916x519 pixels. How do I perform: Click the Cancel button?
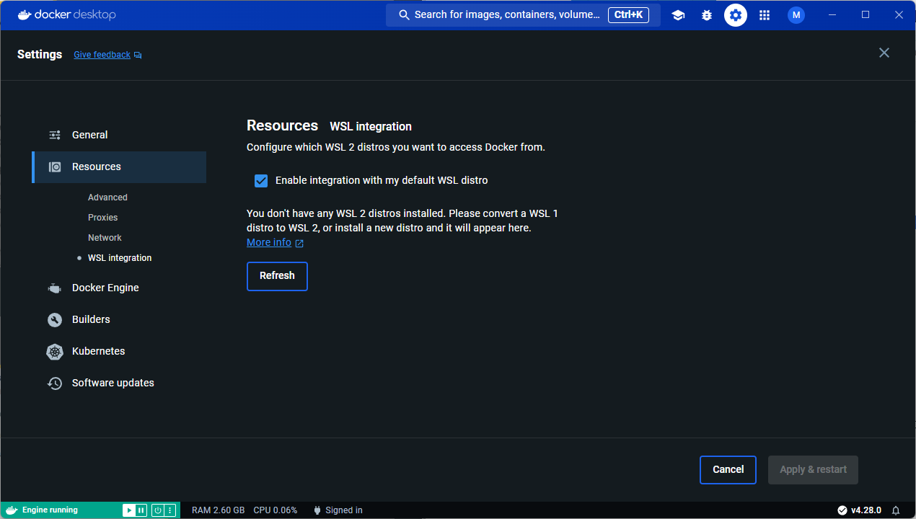pyautogui.click(x=728, y=470)
